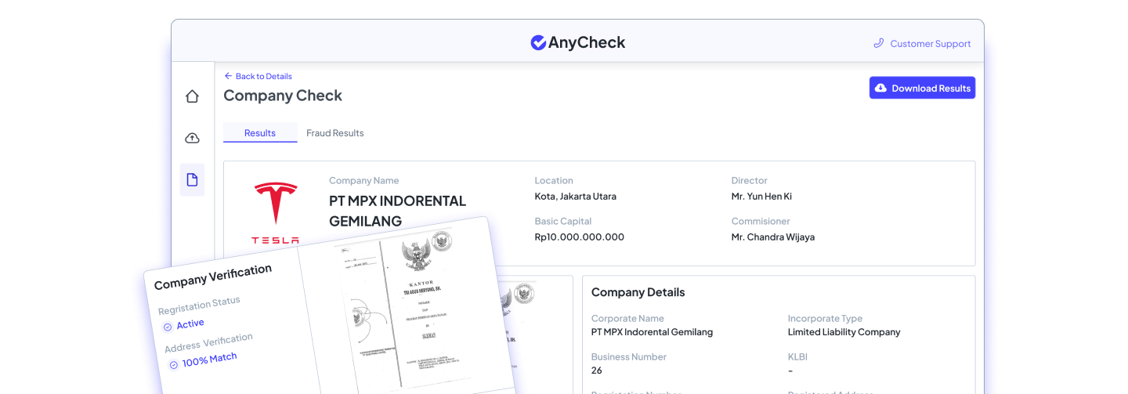Select Limited Liability Company text
The image size is (1128, 394).
(x=844, y=332)
